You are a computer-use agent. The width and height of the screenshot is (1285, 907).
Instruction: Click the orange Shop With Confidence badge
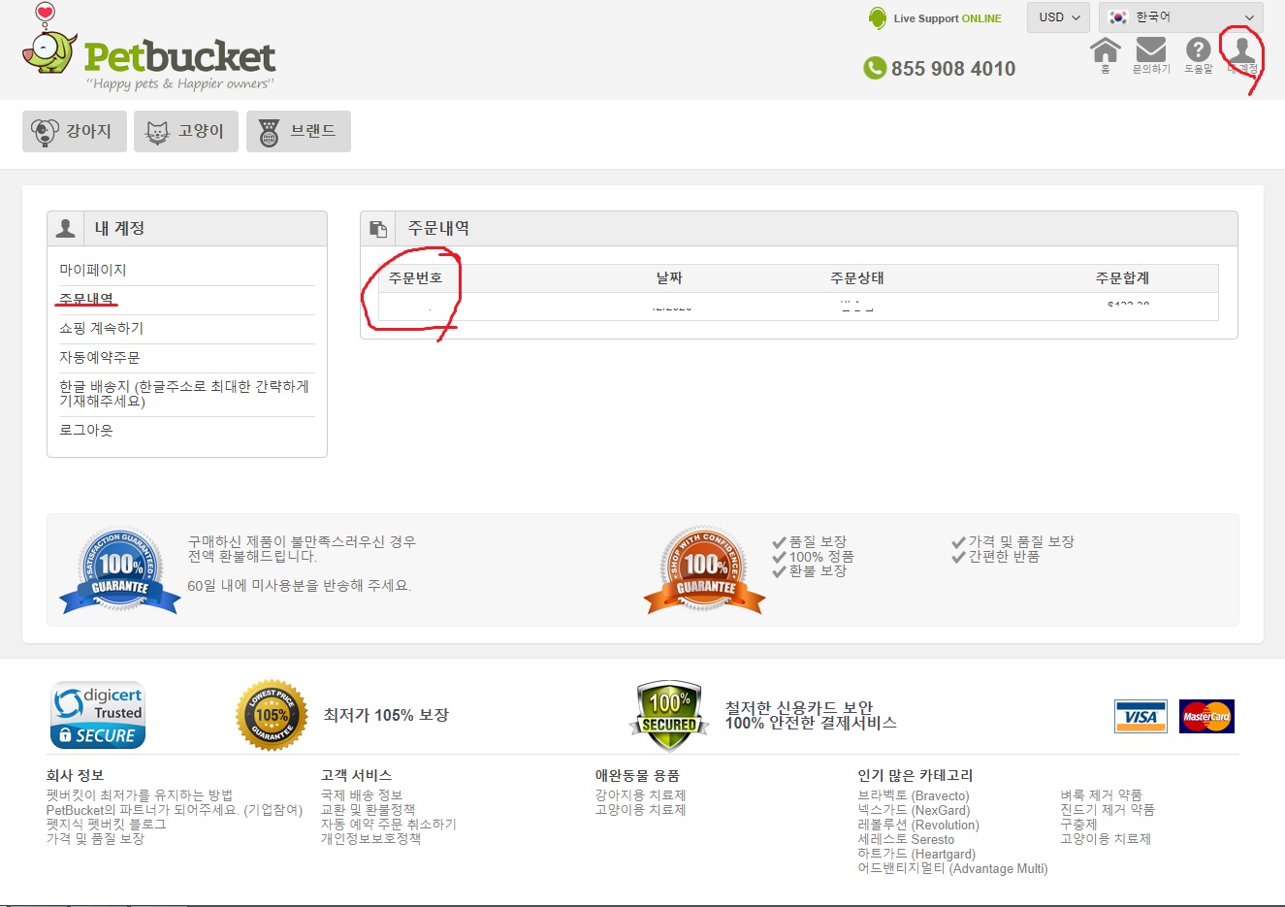(705, 570)
